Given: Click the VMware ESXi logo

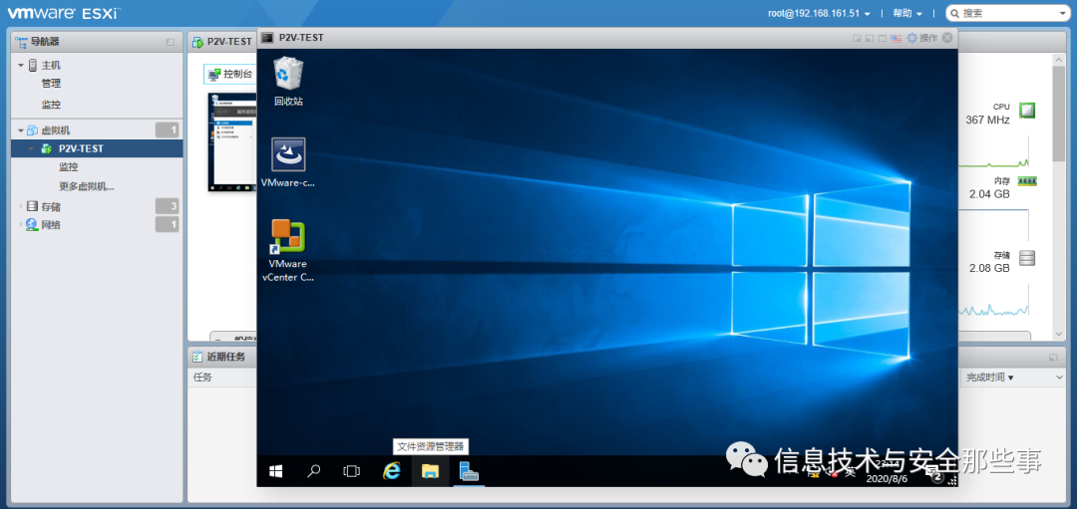Looking at the screenshot, I should [x=65, y=12].
